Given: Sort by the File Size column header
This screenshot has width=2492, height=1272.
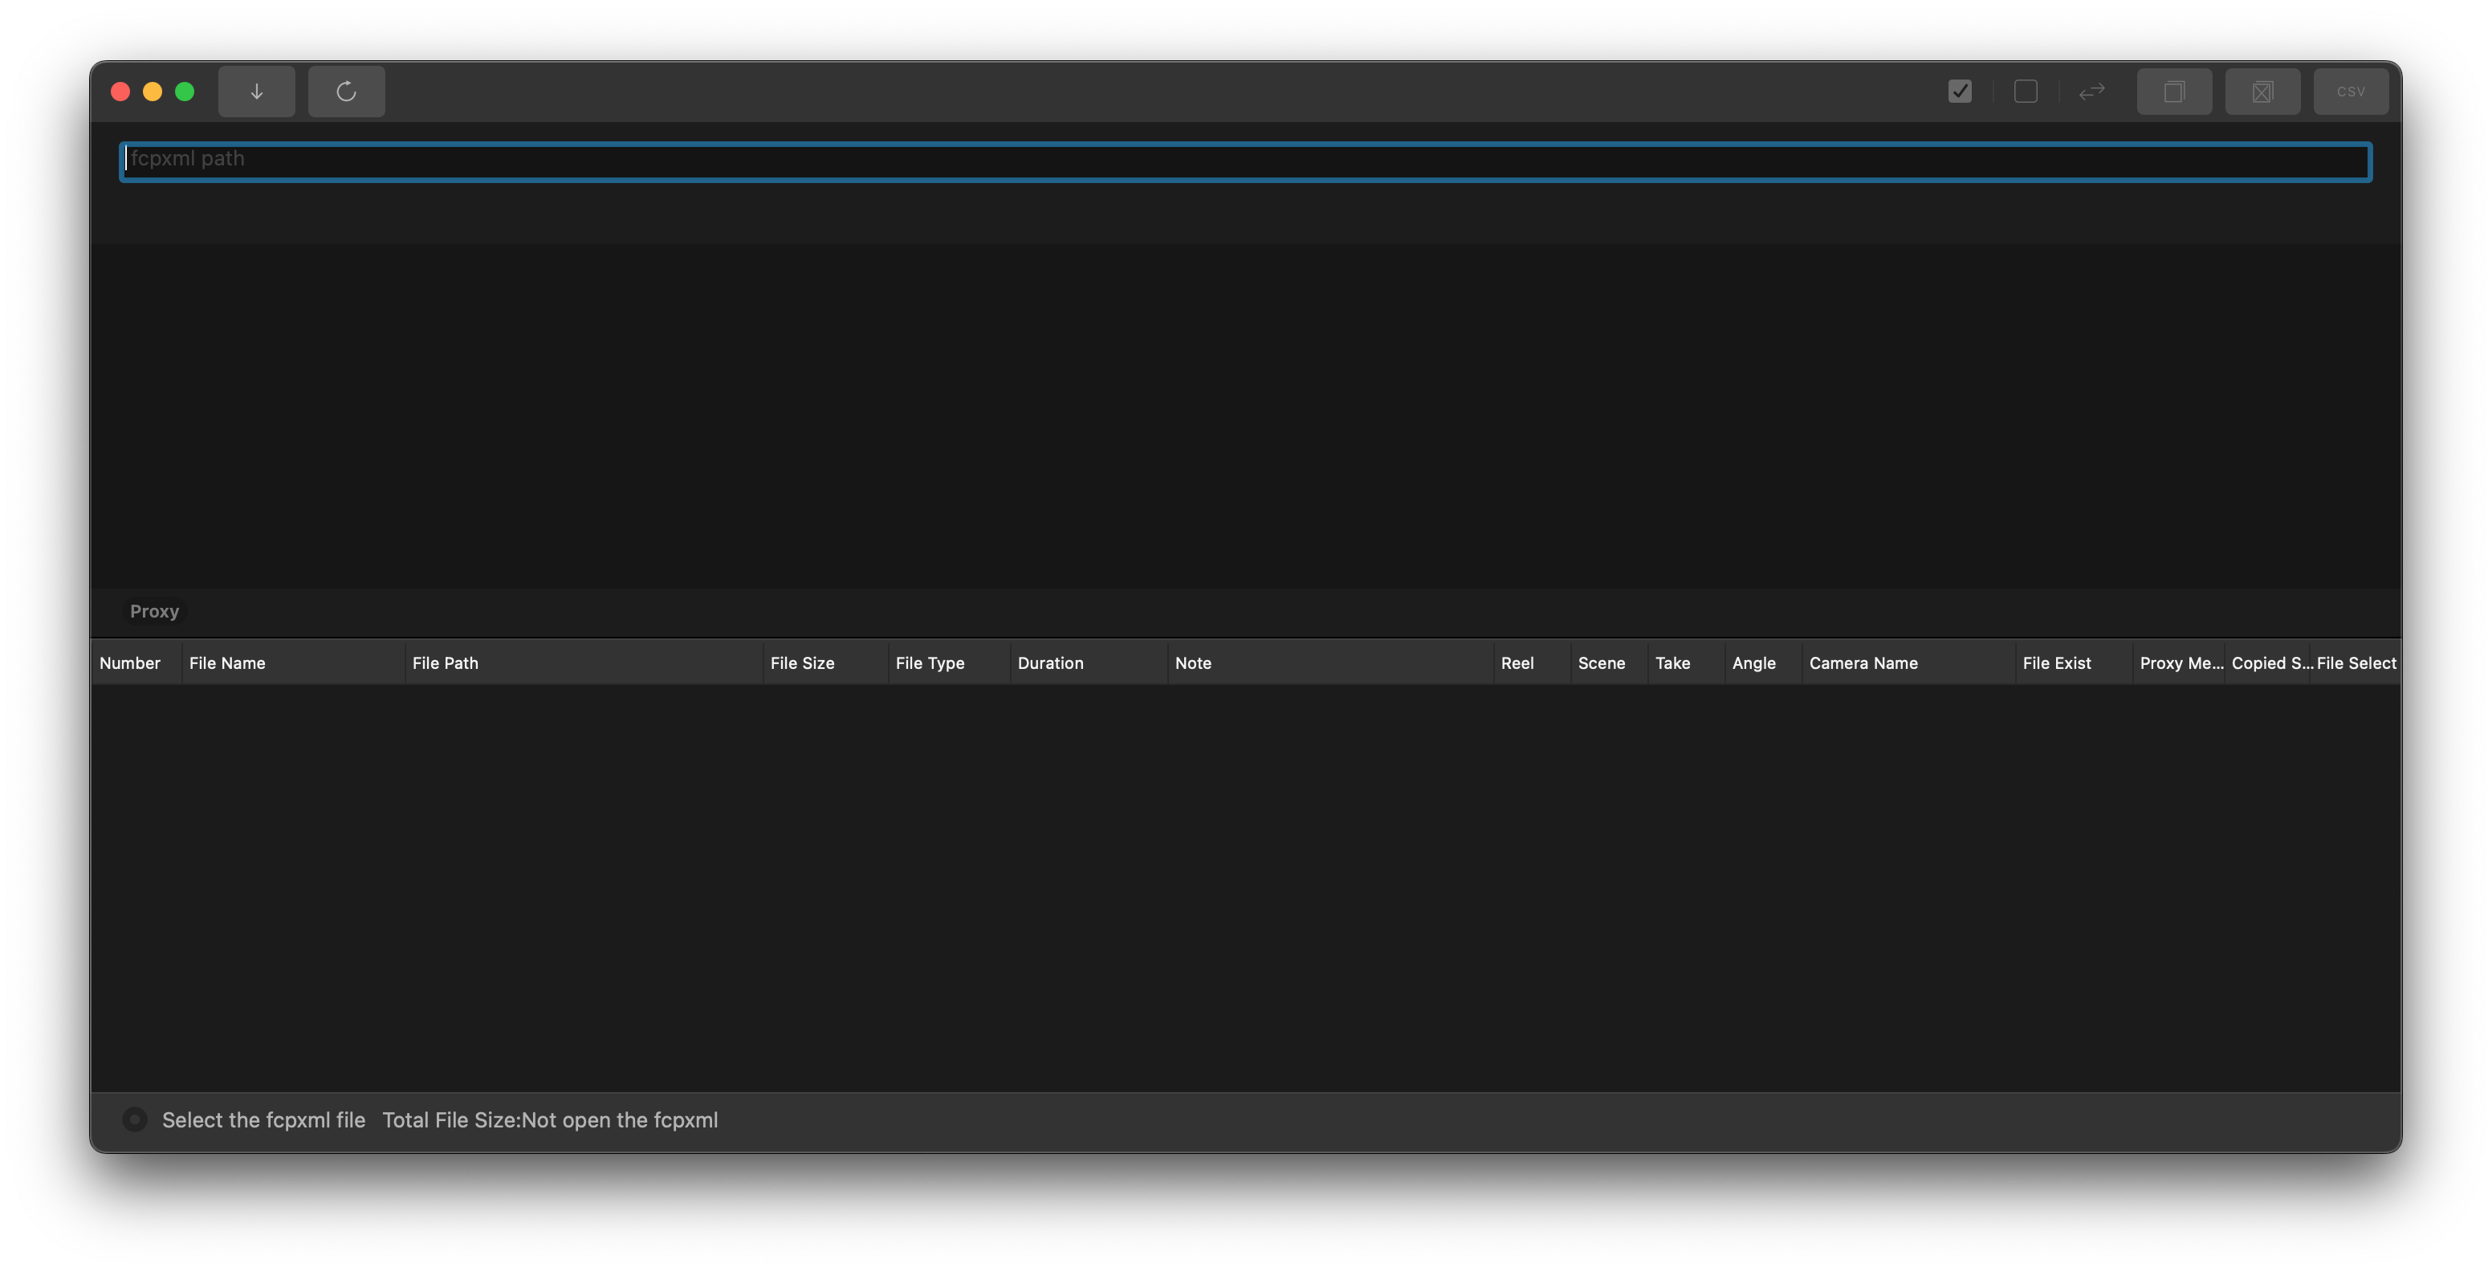Looking at the screenshot, I should coord(802,662).
